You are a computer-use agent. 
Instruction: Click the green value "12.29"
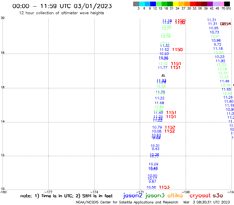pyautogui.click(x=161, y=86)
